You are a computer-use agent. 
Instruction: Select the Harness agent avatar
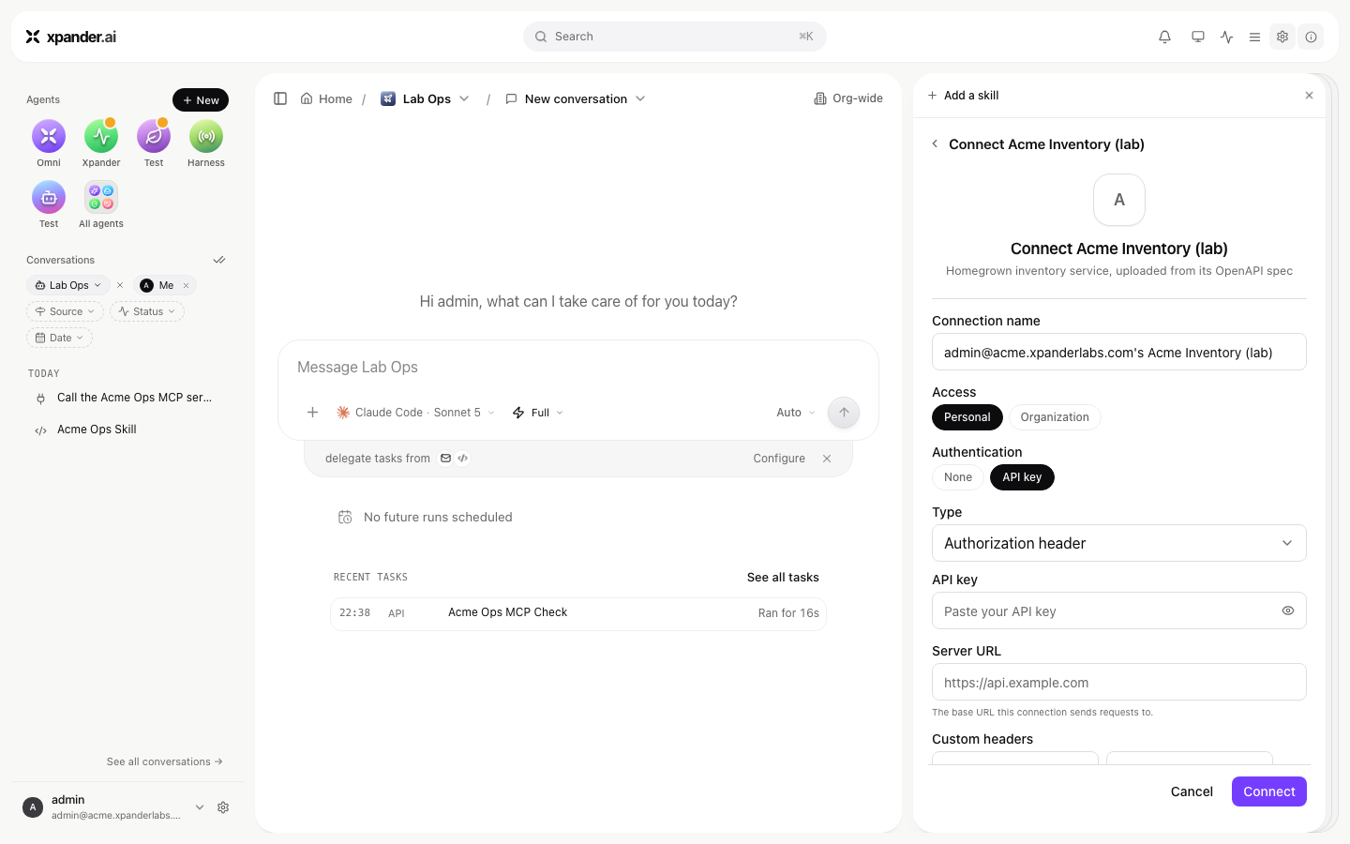206,137
